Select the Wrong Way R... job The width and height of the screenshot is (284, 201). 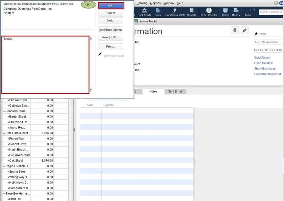(x=19, y=177)
